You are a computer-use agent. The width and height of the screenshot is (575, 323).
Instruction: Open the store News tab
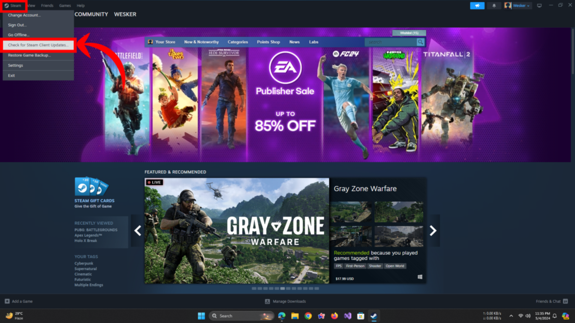pos(294,42)
